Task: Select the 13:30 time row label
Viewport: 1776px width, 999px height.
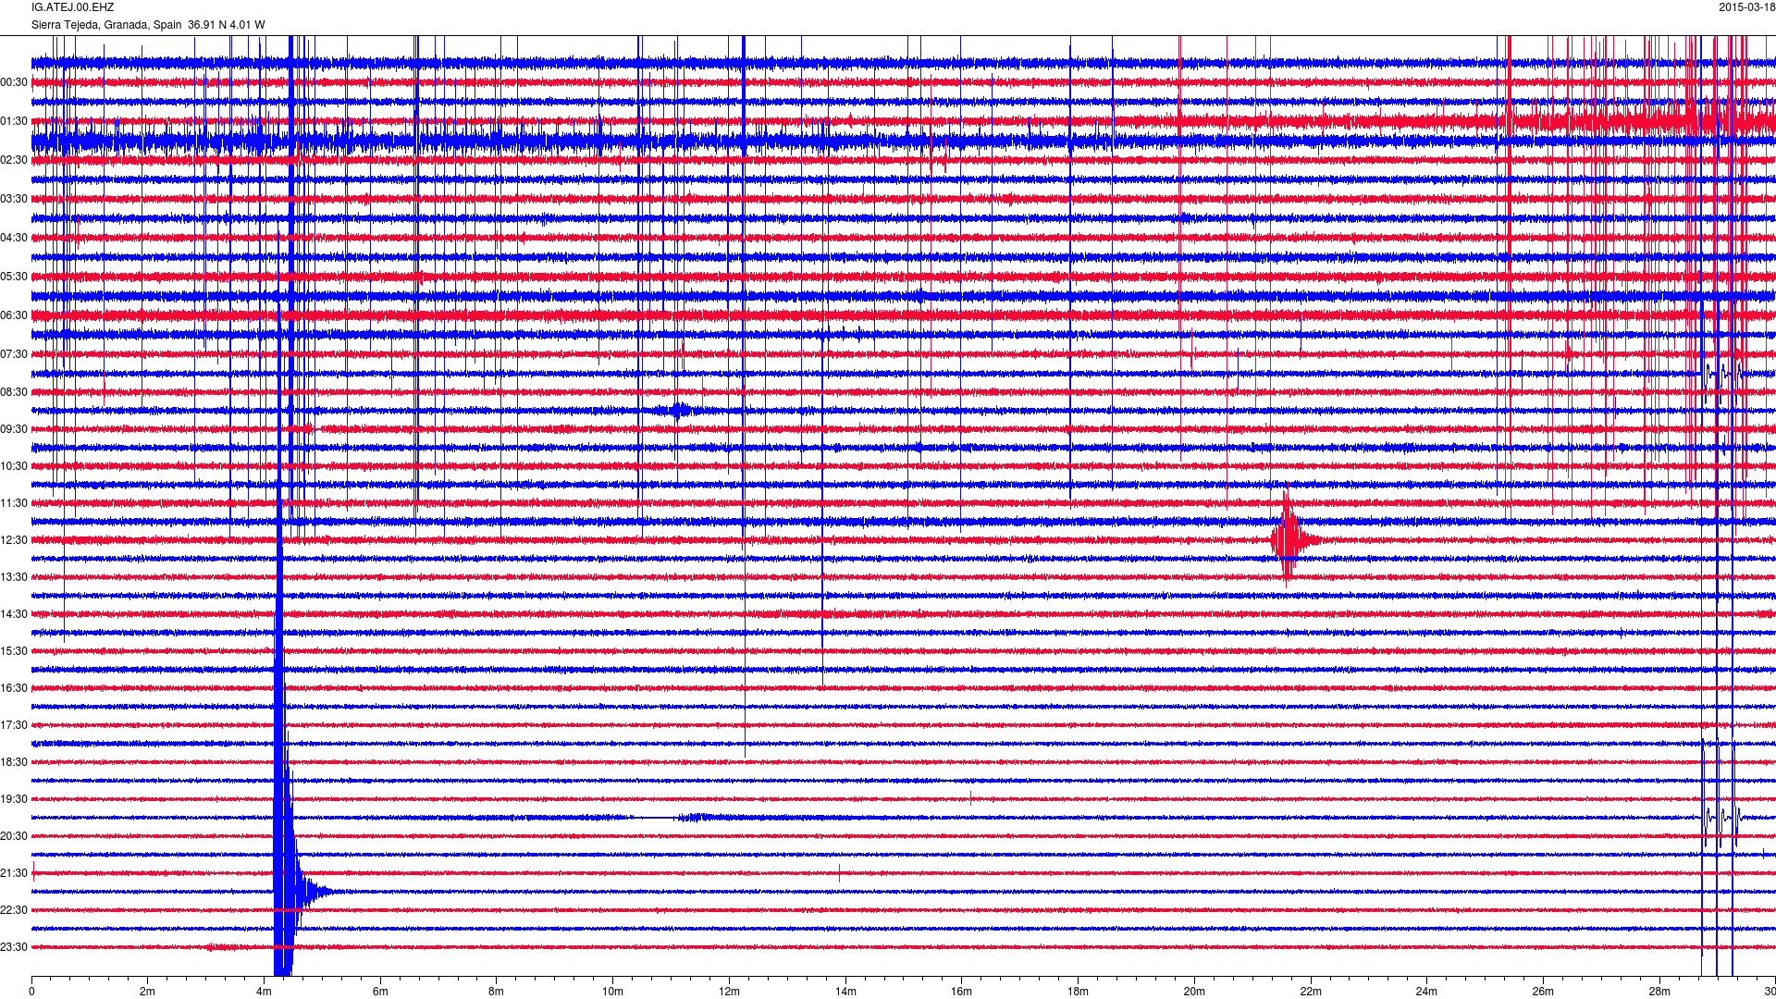Action: (x=14, y=577)
